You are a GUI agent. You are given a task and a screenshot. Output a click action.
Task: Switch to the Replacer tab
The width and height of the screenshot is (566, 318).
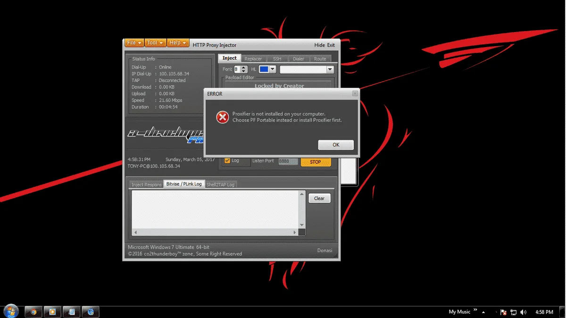pos(253,59)
